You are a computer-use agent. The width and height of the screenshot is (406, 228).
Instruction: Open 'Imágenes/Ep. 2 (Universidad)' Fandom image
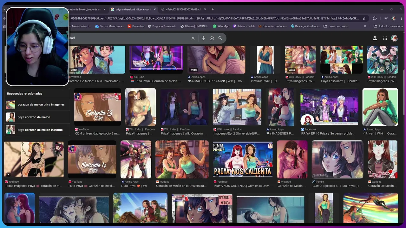coord(237,107)
